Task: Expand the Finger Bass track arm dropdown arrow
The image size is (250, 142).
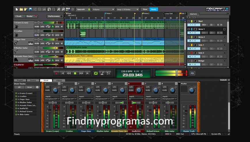Action: [x=62, y=43]
